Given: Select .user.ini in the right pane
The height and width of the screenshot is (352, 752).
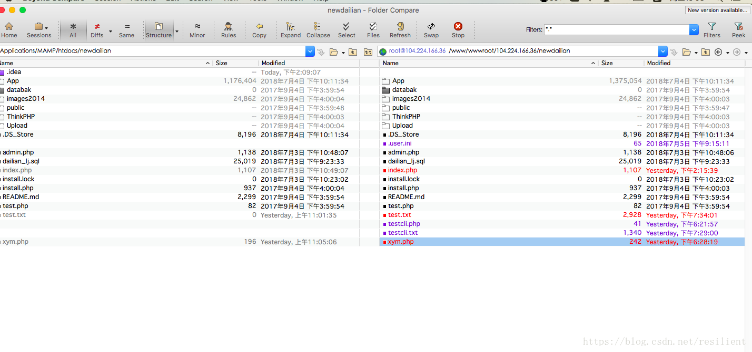Looking at the screenshot, I should [400, 143].
